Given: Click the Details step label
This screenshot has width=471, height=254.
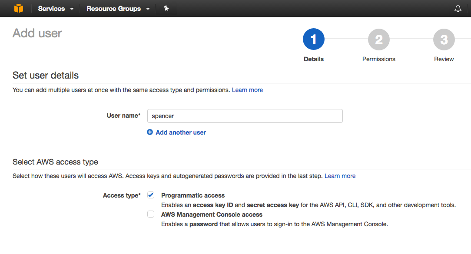Looking at the screenshot, I should pyautogui.click(x=314, y=59).
